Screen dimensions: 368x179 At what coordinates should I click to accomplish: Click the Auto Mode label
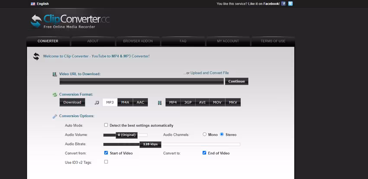[x=74, y=125]
